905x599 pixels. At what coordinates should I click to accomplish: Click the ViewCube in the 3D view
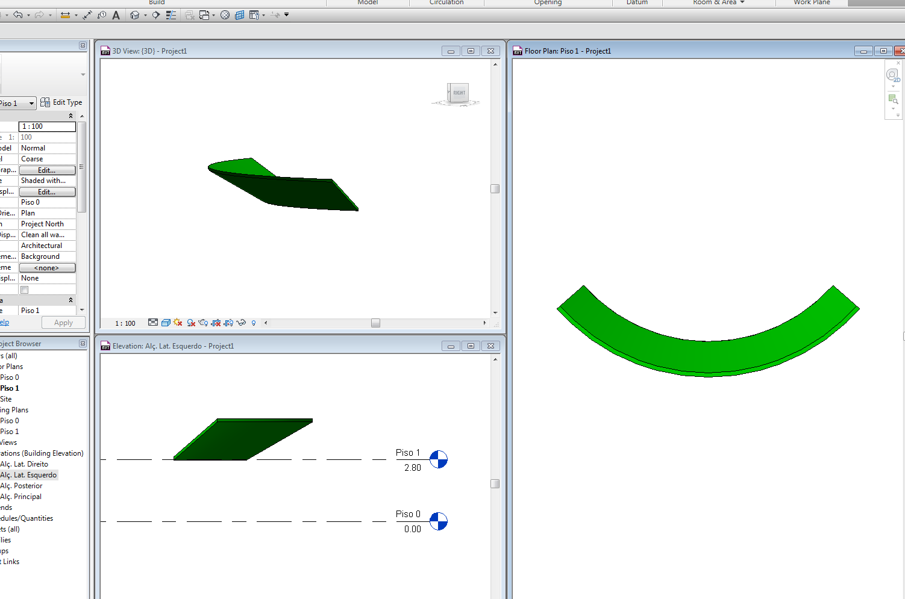(x=458, y=93)
